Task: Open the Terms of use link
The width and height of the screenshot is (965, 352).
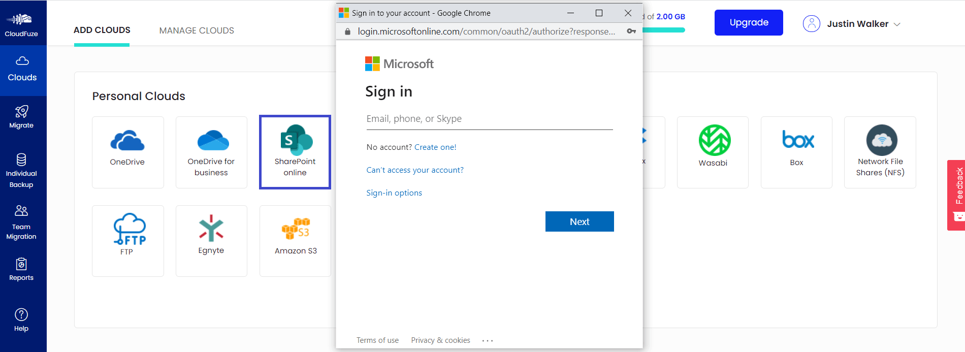Action: (x=377, y=340)
